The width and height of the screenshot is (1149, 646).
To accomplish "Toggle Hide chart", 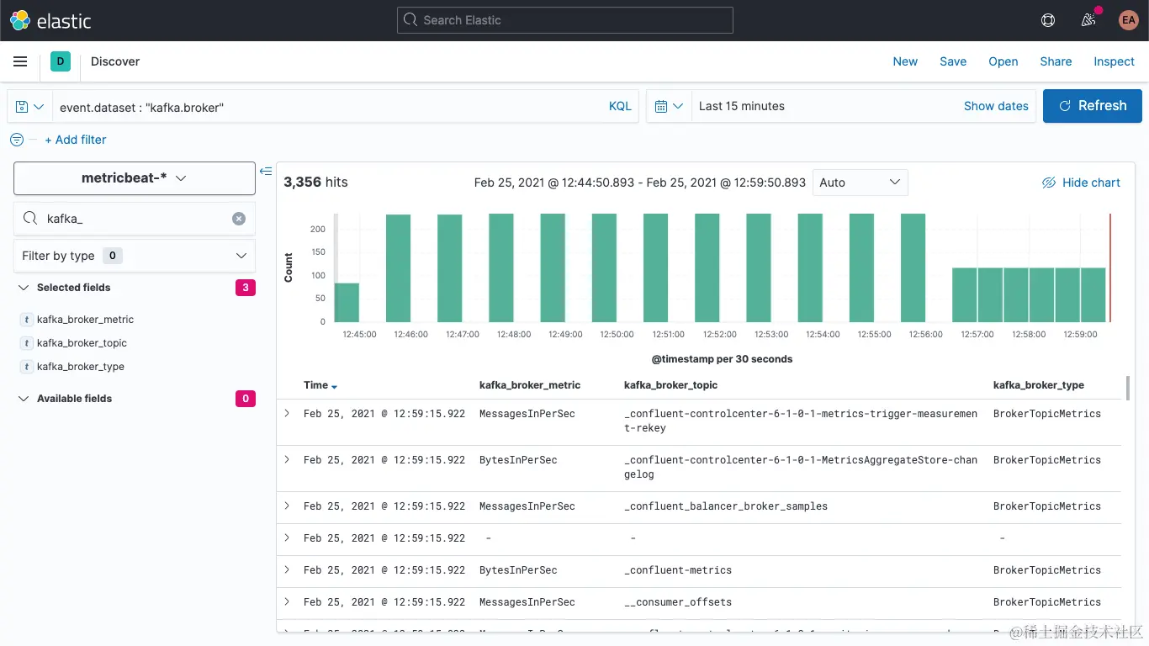I will pos(1081,183).
